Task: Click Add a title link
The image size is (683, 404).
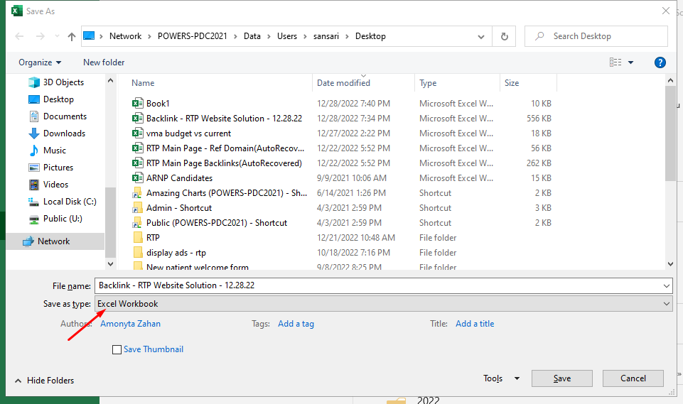Action: [475, 324]
